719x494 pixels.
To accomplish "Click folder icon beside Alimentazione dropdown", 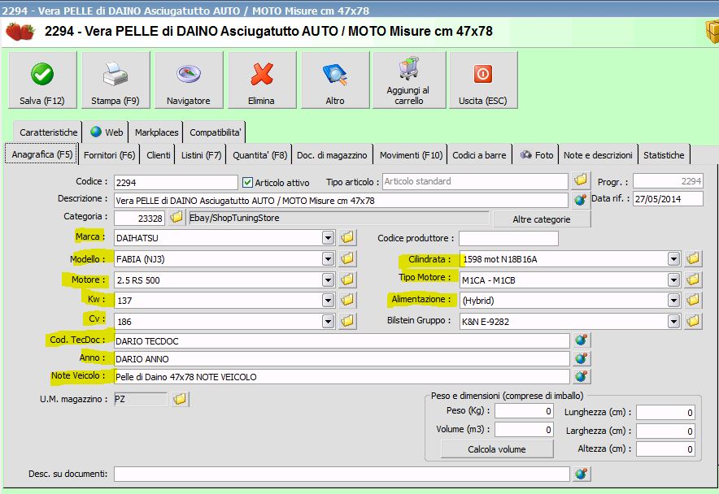I will coord(693,300).
